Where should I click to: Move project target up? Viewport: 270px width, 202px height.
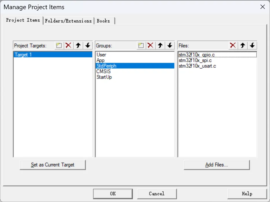pos(78,45)
